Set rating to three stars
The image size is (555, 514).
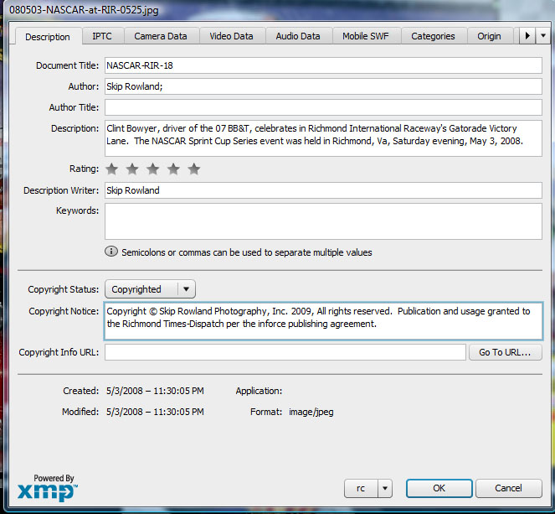click(153, 169)
